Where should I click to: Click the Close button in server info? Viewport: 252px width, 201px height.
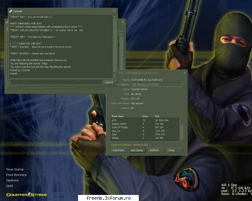(175, 150)
